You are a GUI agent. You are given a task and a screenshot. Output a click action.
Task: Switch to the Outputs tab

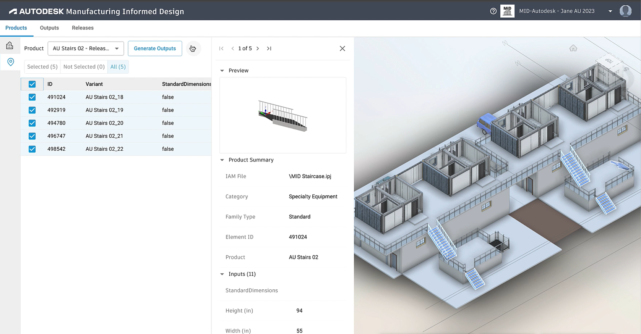49,28
